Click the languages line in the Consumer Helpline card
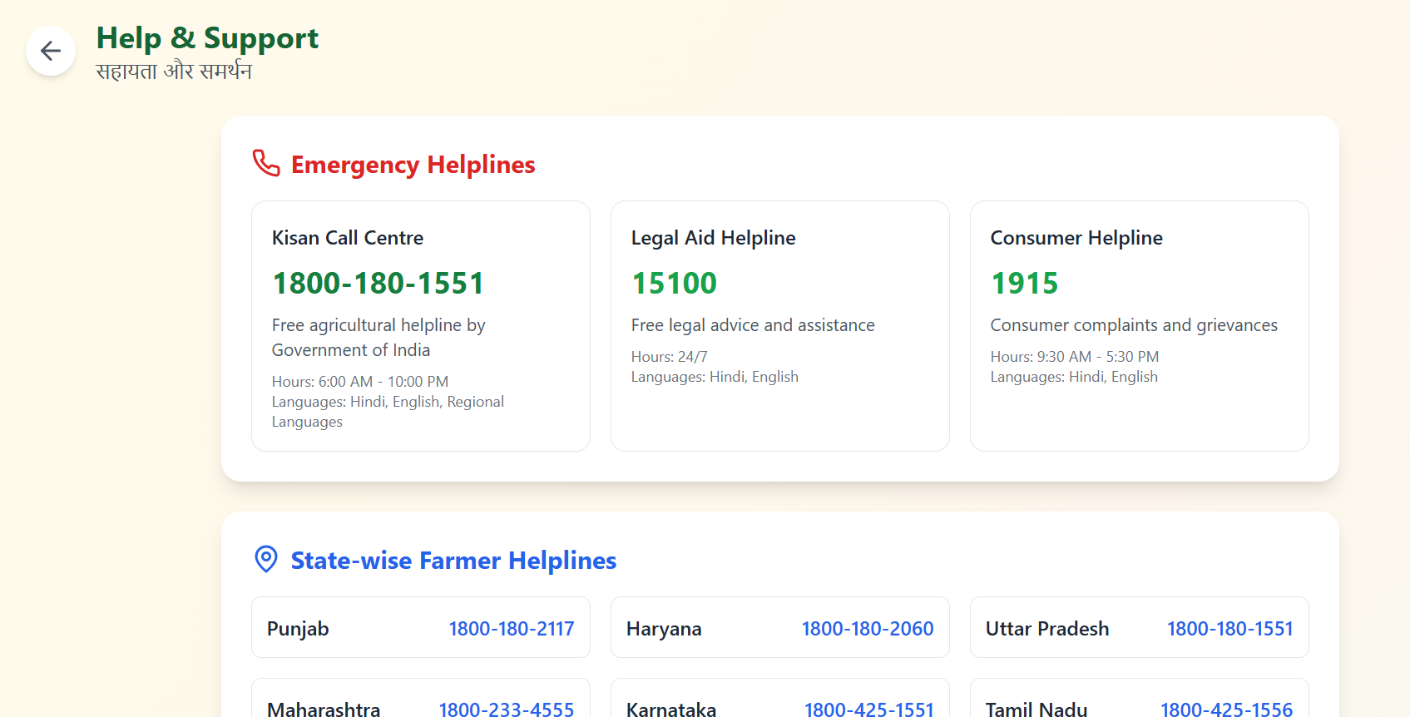The height and width of the screenshot is (717, 1410). coord(1074,377)
